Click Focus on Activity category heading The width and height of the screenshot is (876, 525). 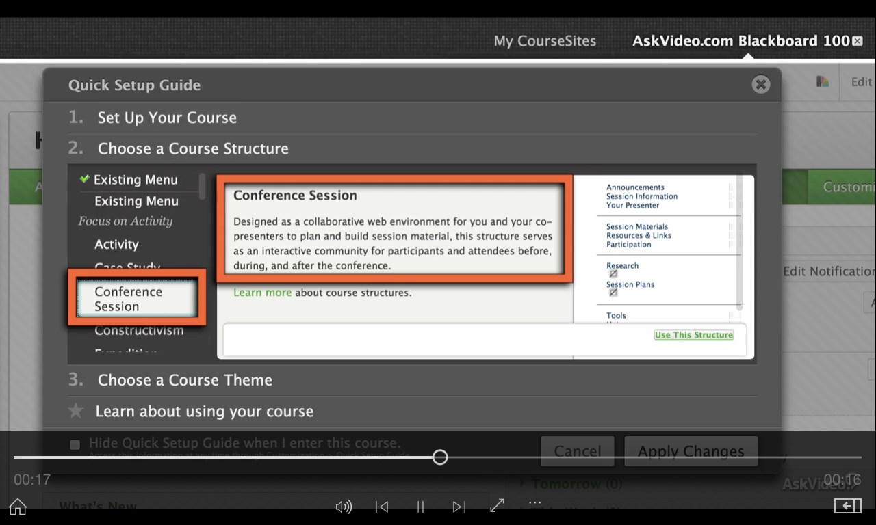pos(125,221)
